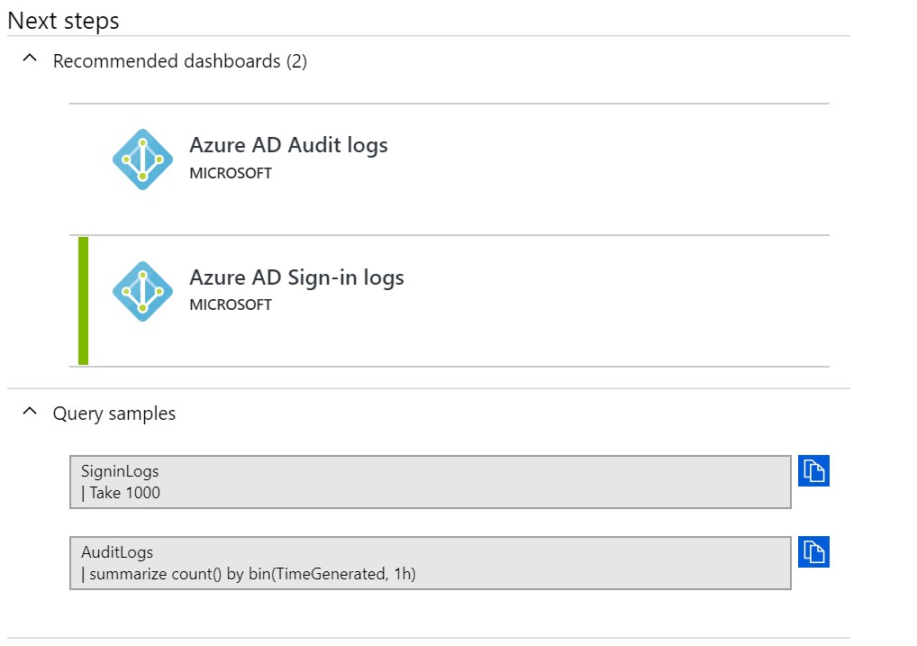Click the Azure AD Audit logs icon
Viewport: 917px width, 646px height.
142,159
